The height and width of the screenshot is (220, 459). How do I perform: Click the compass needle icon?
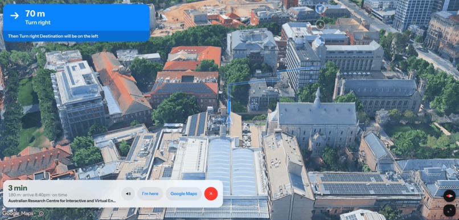pos(449,196)
